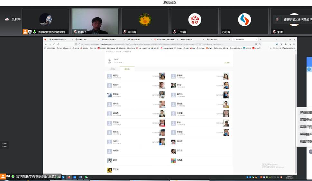Select 屏幕截图 from the side menu
The image size is (312, 181).
click(306, 113)
